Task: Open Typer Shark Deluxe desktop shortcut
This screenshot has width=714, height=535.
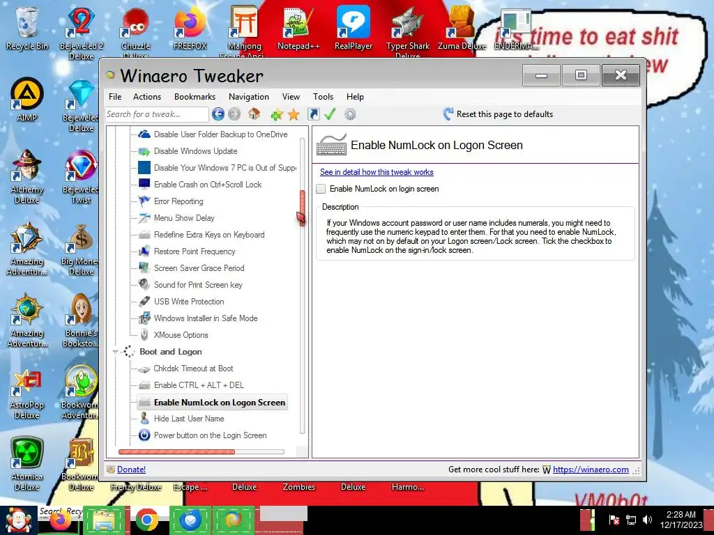Action: click(x=407, y=32)
